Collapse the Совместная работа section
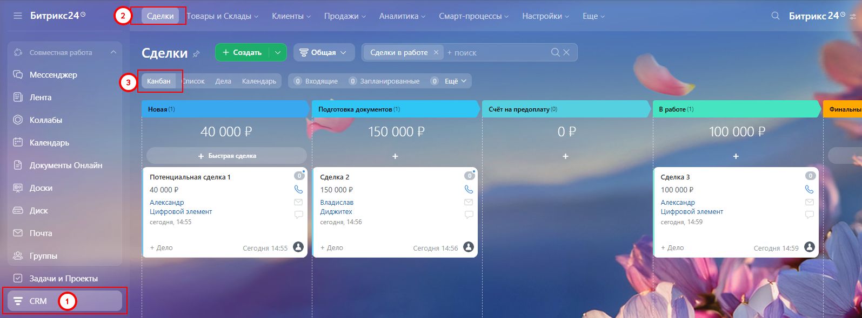The width and height of the screenshot is (862, 318). pyautogui.click(x=113, y=52)
